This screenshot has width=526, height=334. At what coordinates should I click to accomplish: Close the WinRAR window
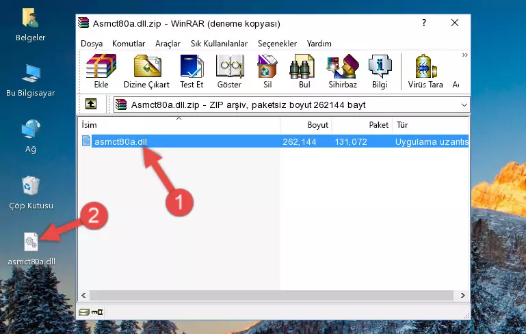pos(455,23)
